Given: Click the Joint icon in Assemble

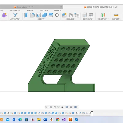Looking at the screenshot, I should click(x=71, y=15).
